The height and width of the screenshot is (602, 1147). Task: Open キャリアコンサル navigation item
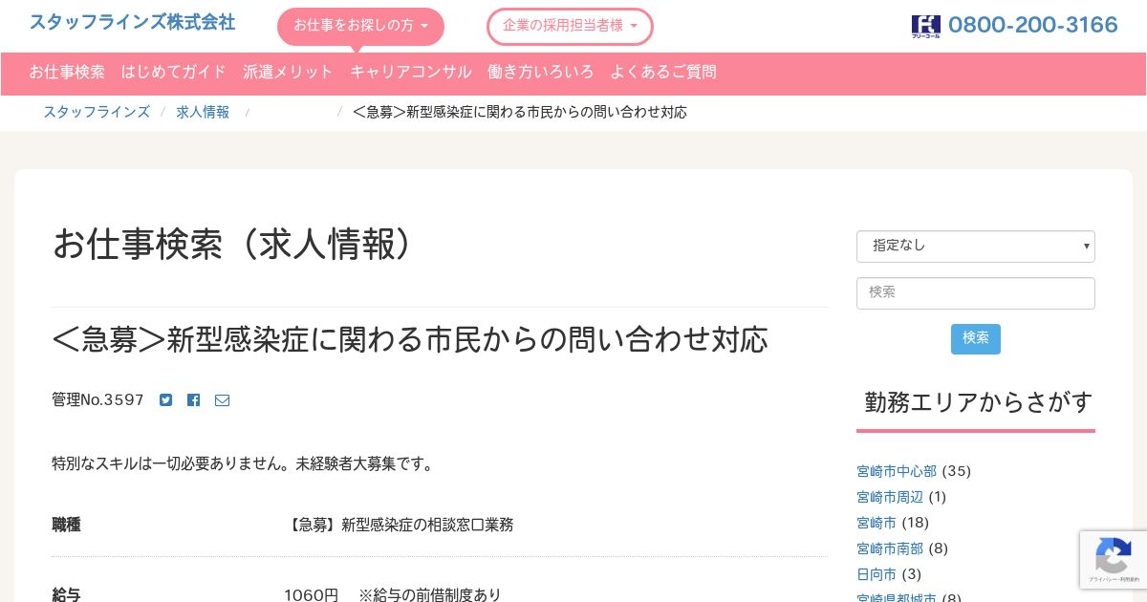point(411,72)
